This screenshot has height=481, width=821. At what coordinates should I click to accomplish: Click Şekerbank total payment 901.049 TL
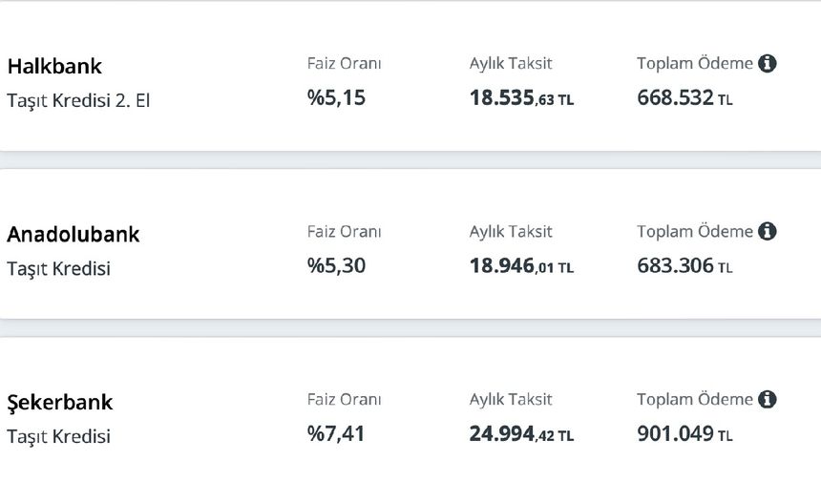tap(684, 434)
